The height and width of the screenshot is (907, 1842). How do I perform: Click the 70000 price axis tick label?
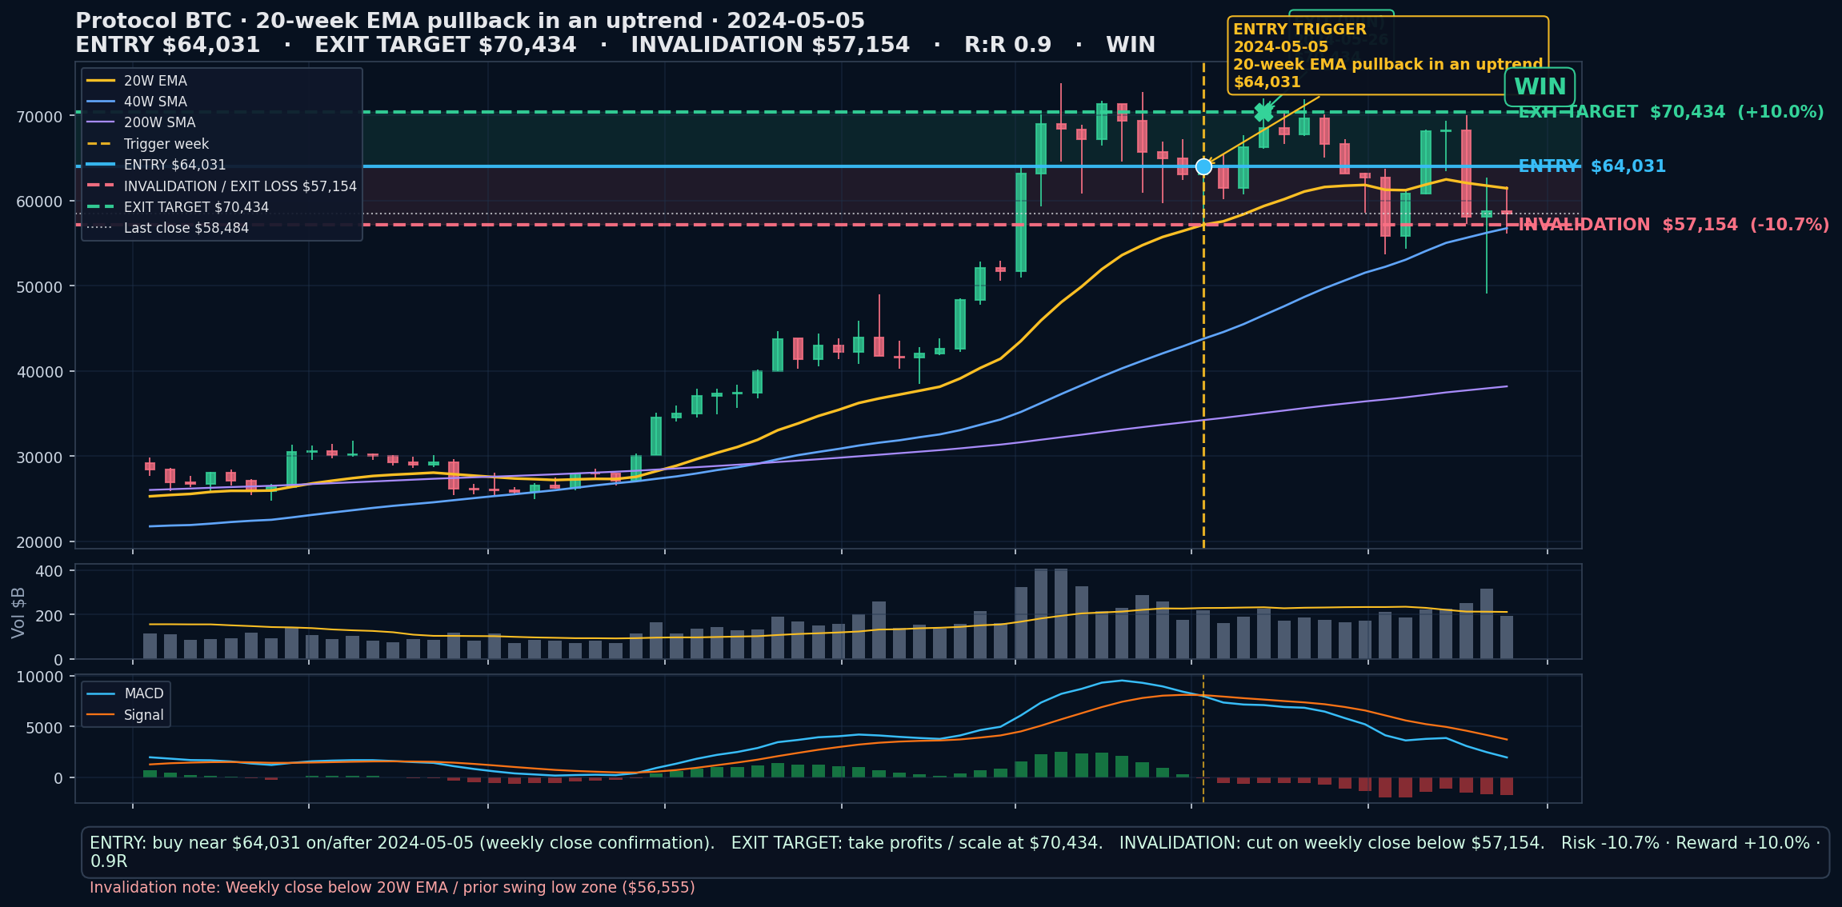click(x=39, y=116)
